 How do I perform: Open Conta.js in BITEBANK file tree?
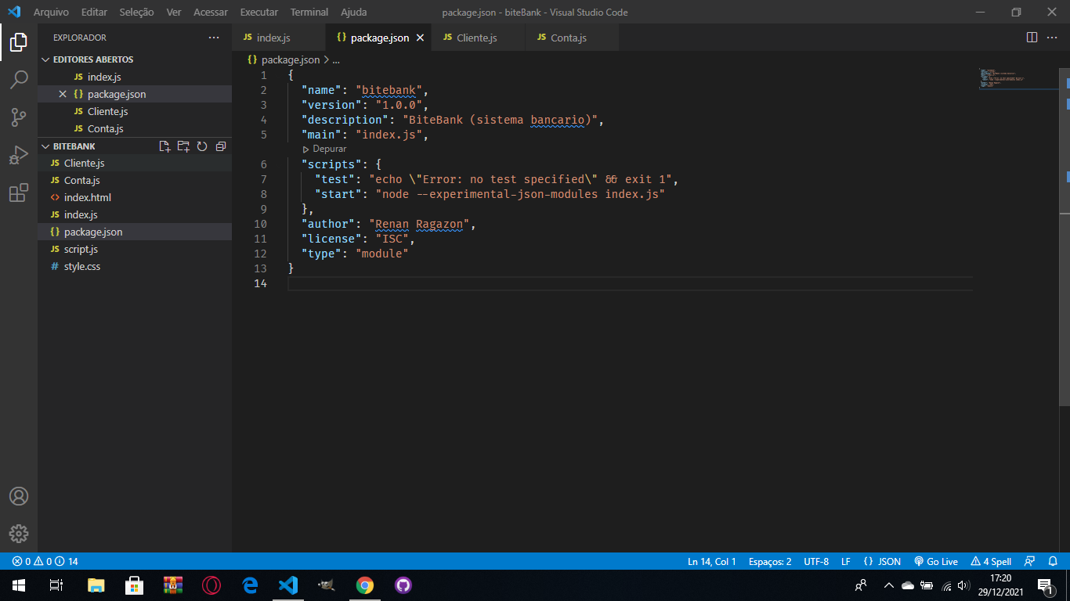pyautogui.click(x=135, y=180)
